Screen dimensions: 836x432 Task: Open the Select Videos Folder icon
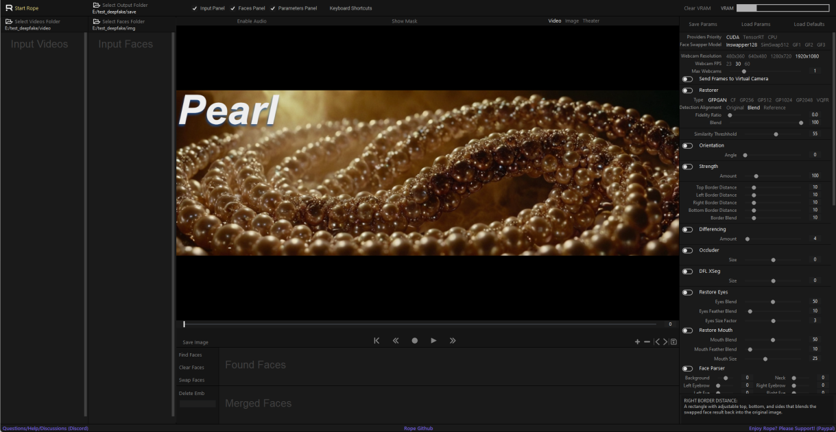(9, 21)
